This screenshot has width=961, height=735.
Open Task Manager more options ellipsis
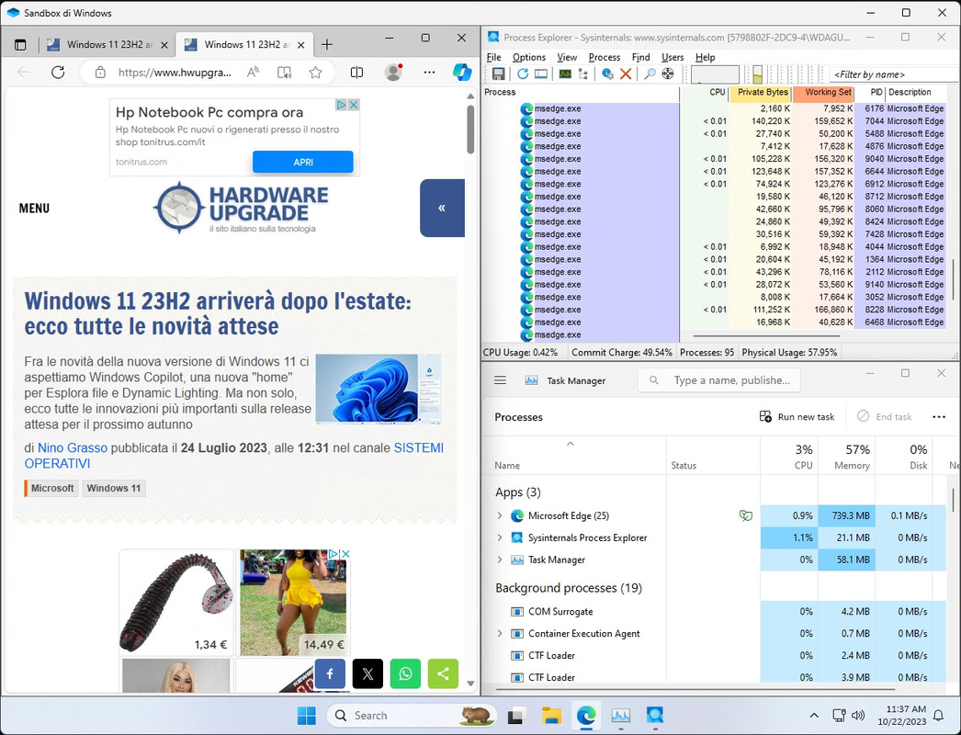(939, 417)
